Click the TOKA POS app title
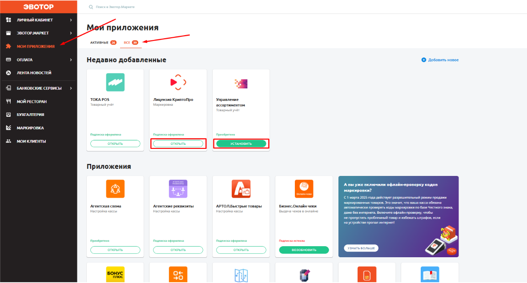The width and height of the screenshot is (527, 283). 100,100
